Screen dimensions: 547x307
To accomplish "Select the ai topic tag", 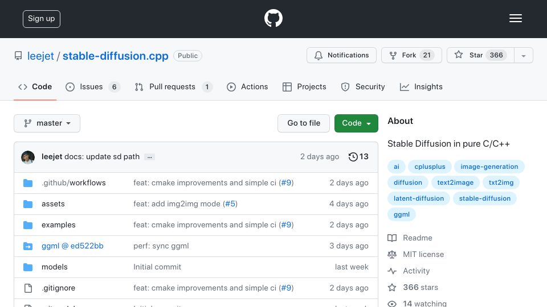I will pyautogui.click(x=397, y=167).
